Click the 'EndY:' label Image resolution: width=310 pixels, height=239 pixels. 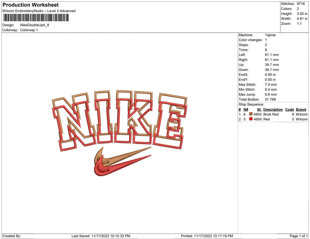243,80
